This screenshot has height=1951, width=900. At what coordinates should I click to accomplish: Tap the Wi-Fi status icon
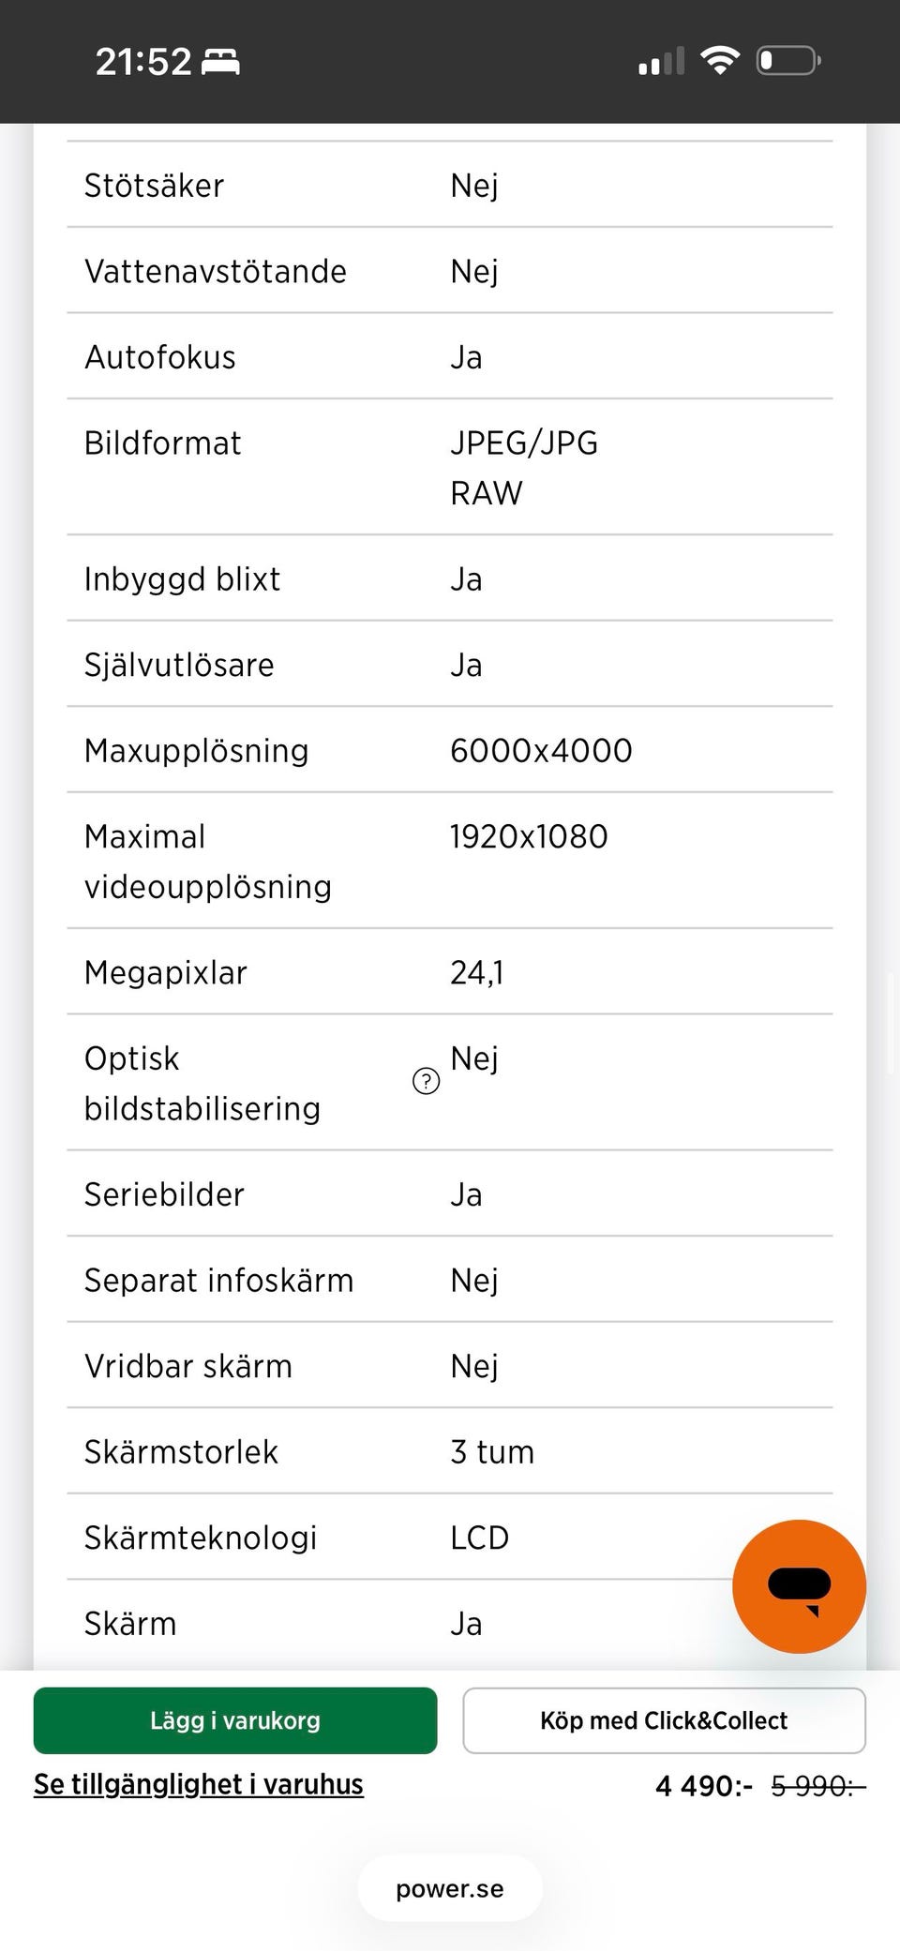(x=720, y=61)
